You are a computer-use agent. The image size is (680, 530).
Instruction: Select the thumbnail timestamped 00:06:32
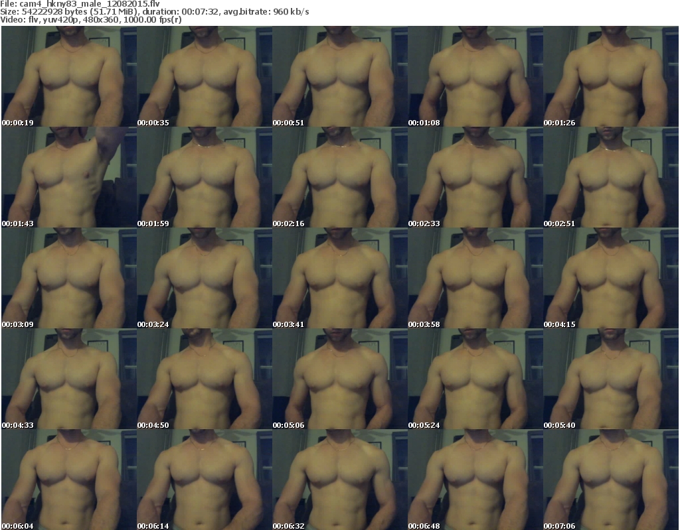click(339, 480)
